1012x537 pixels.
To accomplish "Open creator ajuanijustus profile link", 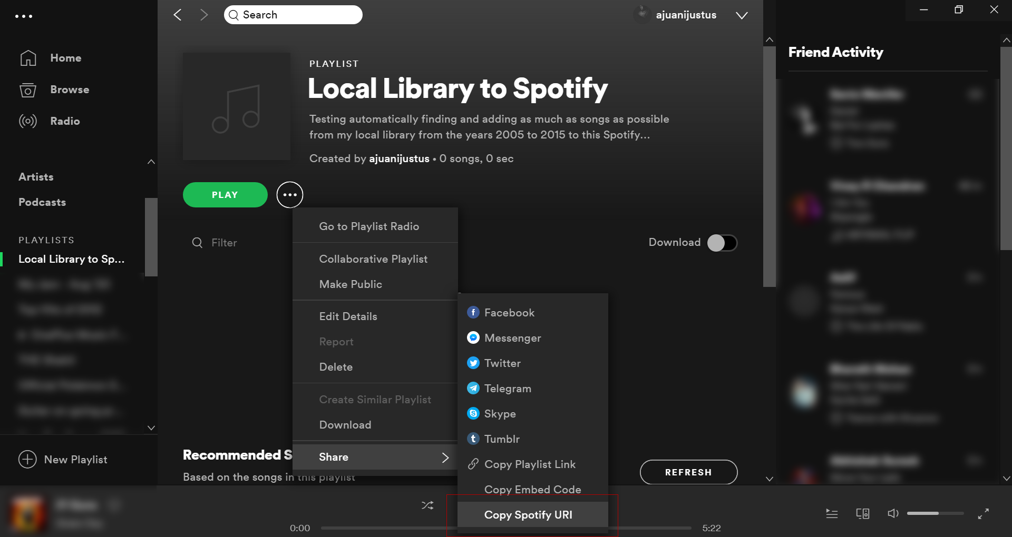I will pyautogui.click(x=399, y=158).
